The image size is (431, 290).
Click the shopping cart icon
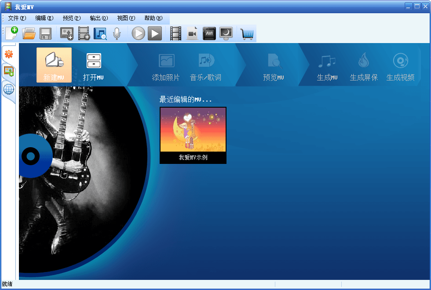tap(247, 34)
